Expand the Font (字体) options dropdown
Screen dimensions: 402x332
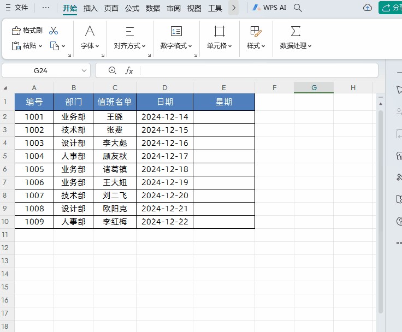pyautogui.click(x=90, y=46)
